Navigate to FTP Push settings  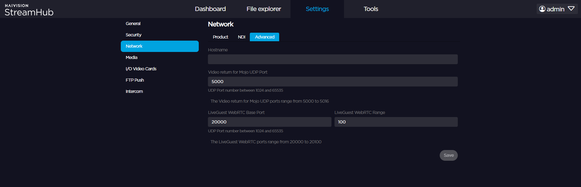click(x=135, y=80)
